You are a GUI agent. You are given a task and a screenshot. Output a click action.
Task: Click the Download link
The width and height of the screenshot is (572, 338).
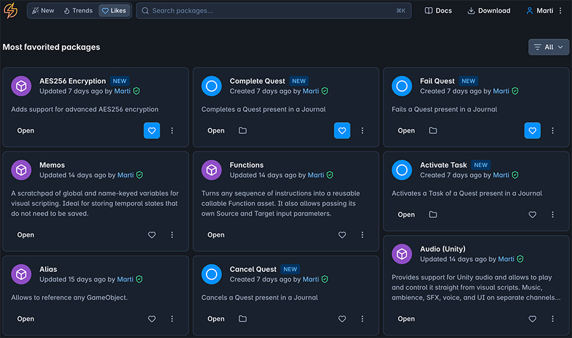point(489,11)
